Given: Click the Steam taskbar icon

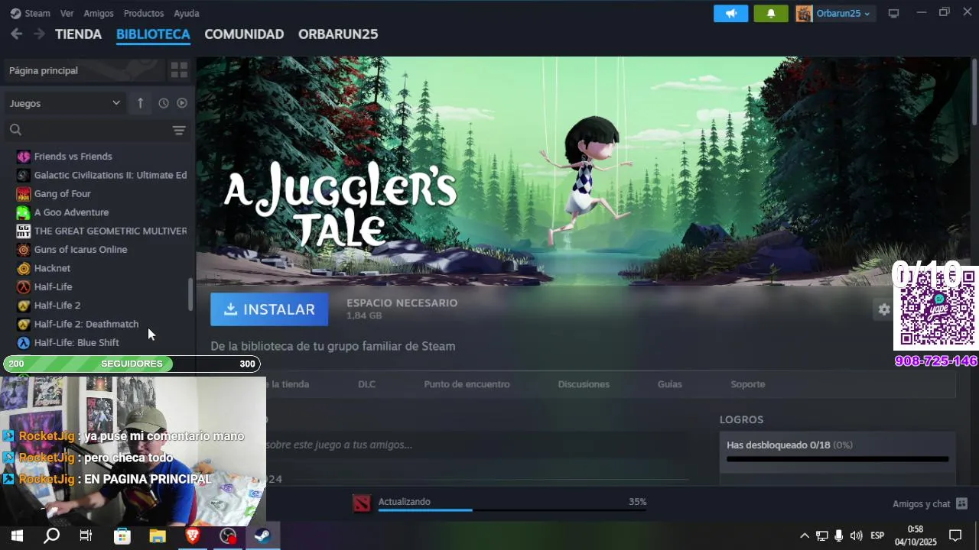Looking at the screenshot, I should pos(263,535).
